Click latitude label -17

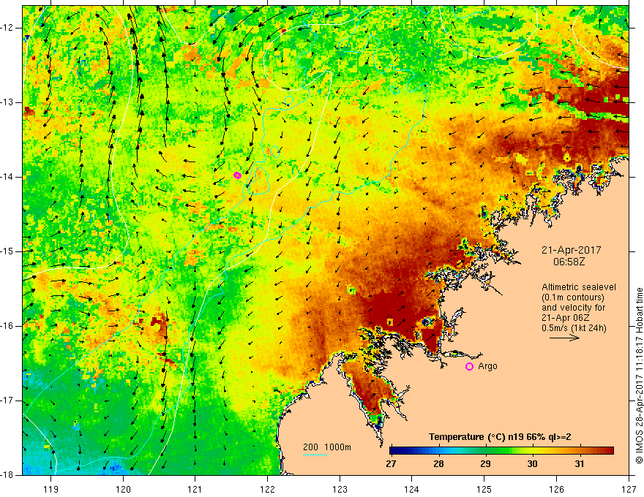(7, 401)
